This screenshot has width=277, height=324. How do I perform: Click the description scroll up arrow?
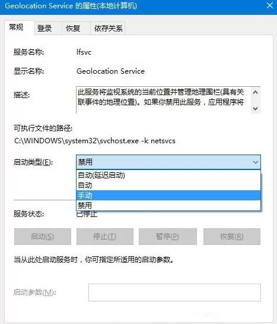click(256, 92)
